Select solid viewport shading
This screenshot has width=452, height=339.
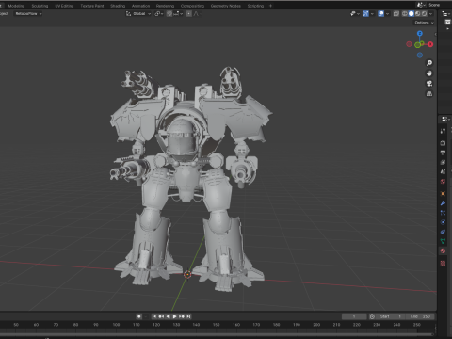pos(412,14)
